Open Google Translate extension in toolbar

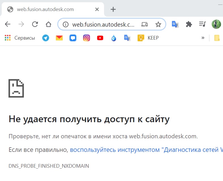click(175, 24)
